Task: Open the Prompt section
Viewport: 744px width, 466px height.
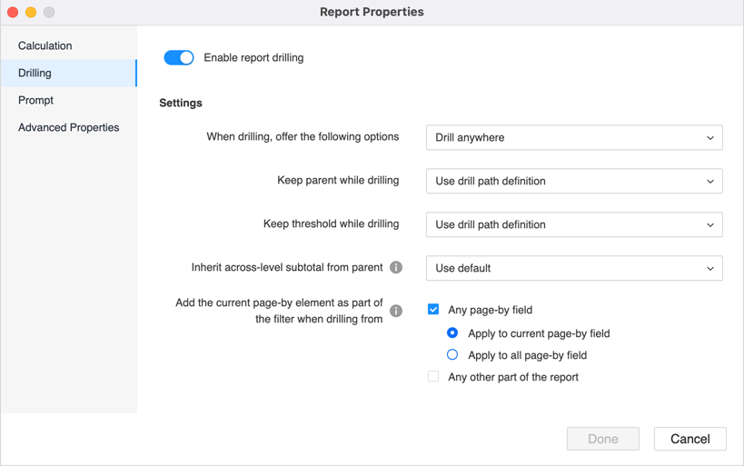Action: [36, 100]
